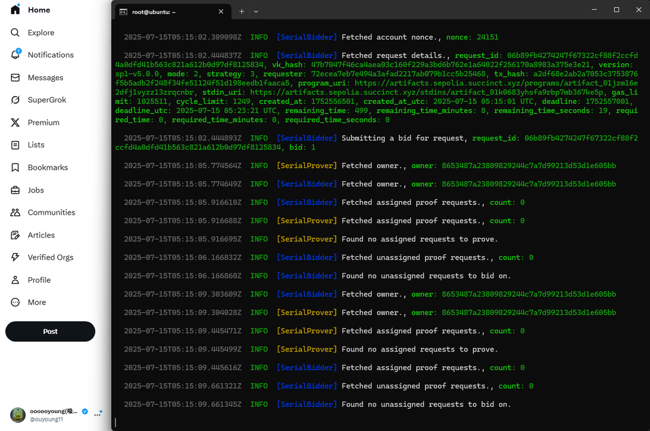Open SuperGrok icon
This screenshot has height=431, width=650.
[x=15, y=100]
